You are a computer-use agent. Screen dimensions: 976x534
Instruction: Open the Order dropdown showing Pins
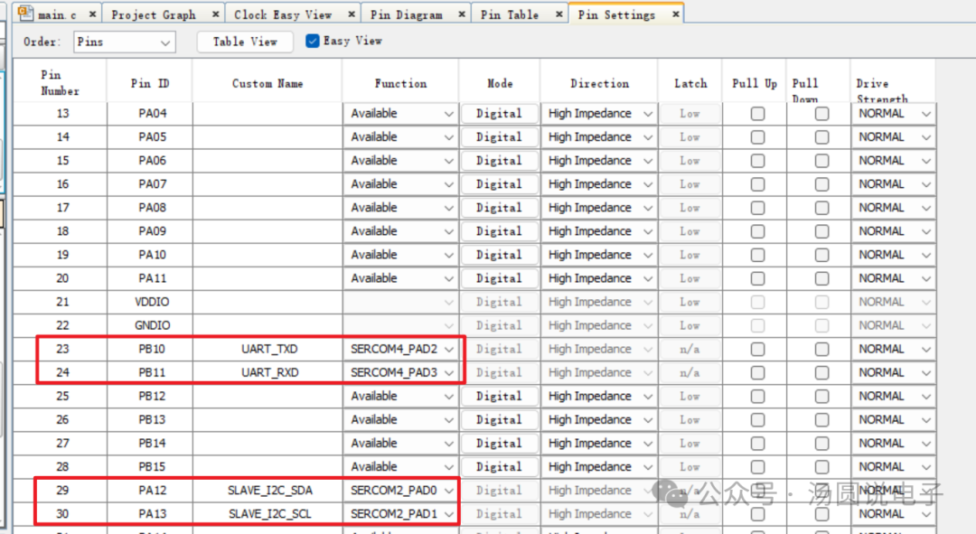click(124, 42)
